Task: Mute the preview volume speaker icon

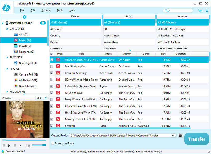Action: (x=28, y=145)
